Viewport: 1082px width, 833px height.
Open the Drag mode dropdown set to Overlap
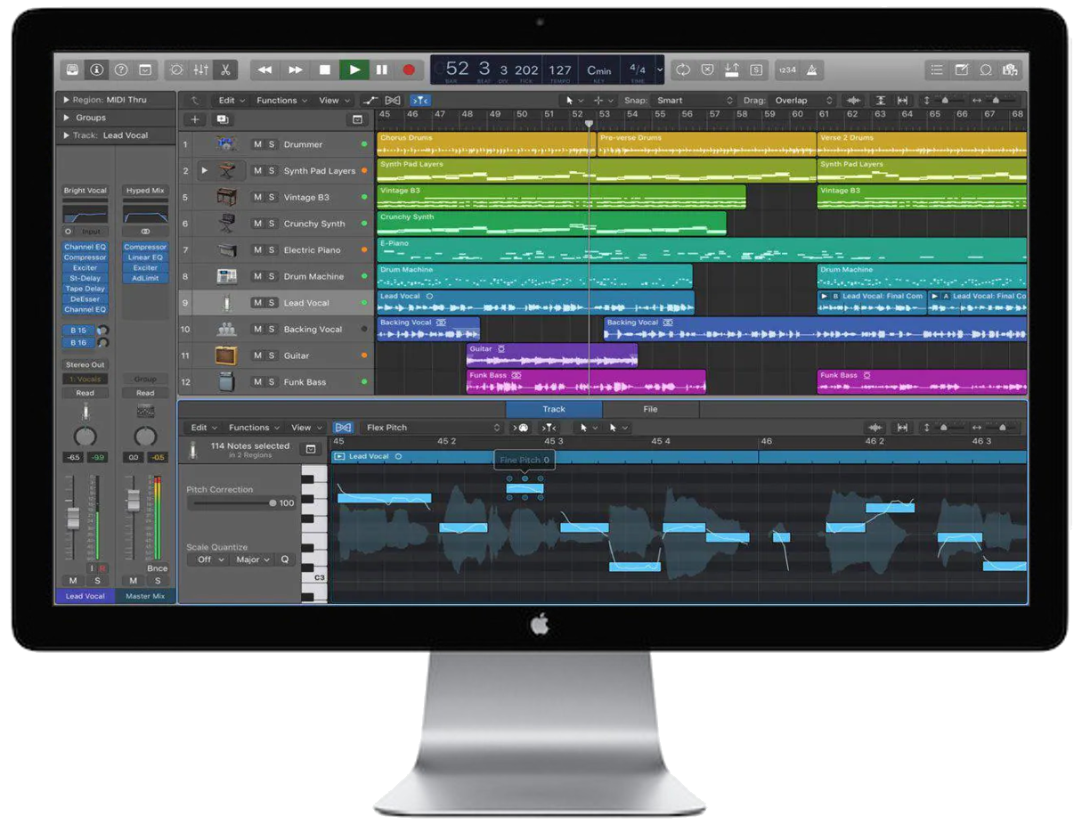(x=803, y=101)
